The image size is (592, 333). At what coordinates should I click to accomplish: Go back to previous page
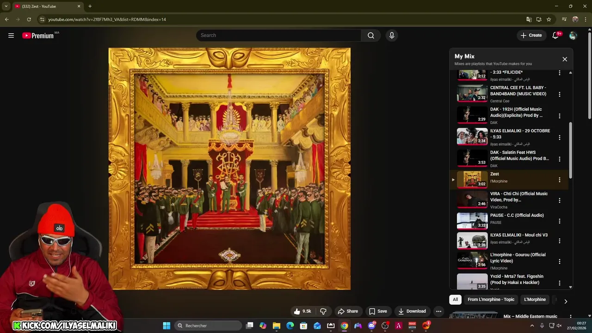[7, 19]
